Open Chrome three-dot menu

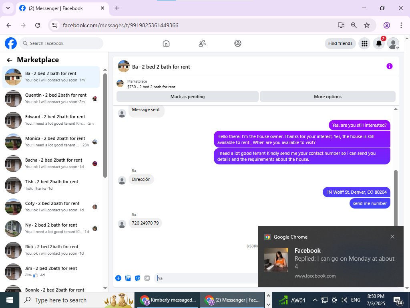tap(401, 25)
